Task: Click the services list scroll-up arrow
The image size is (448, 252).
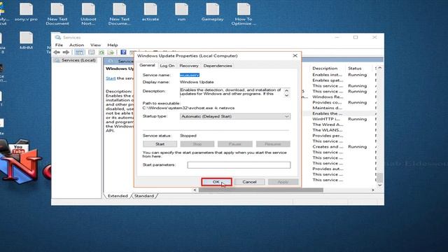Action: [379, 68]
